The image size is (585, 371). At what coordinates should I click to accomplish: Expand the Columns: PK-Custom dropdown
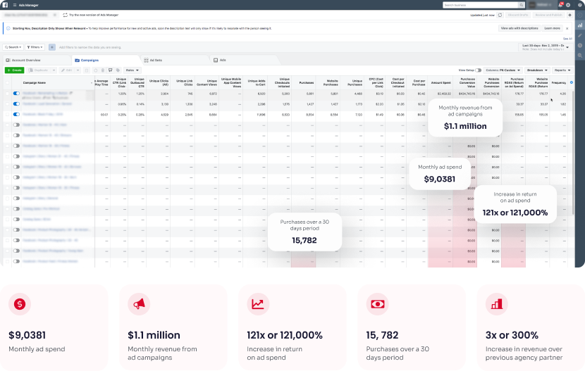(504, 70)
